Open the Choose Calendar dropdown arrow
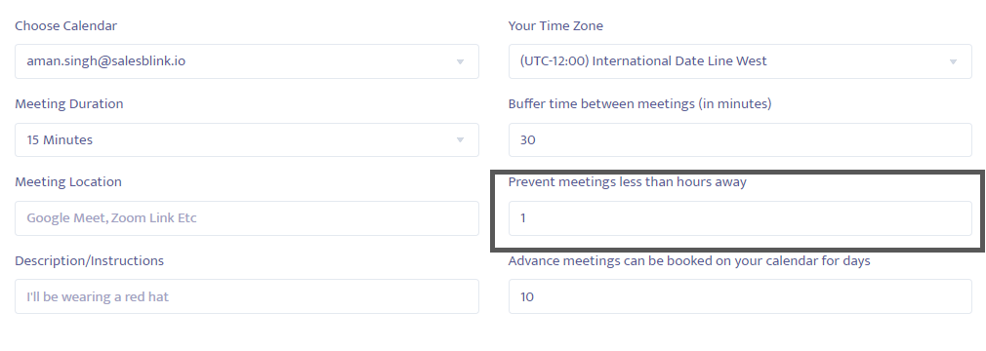This screenshot has height=351, width=986. pyautogui.click(x=460, y=61)
